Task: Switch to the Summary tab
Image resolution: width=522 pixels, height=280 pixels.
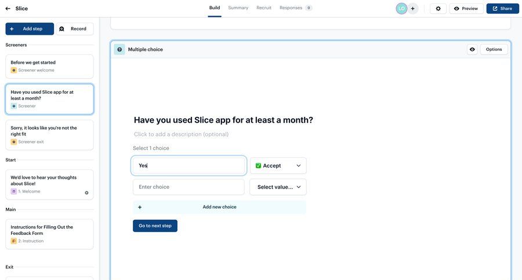Action: click(x=238, y=8)
